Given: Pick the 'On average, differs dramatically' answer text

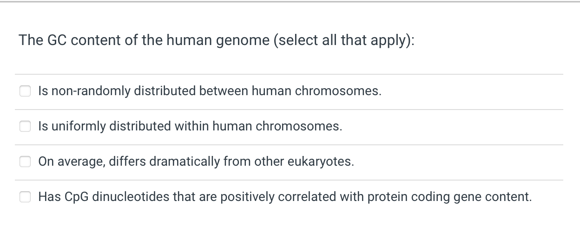Looking at the screenshot, I should (196, 162).
